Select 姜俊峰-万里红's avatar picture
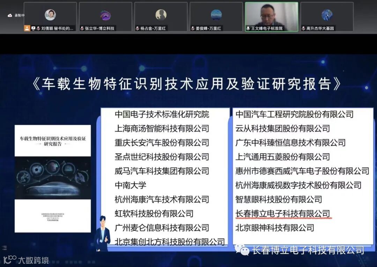Screen dimensions: 377x267 tap(216, 15)
